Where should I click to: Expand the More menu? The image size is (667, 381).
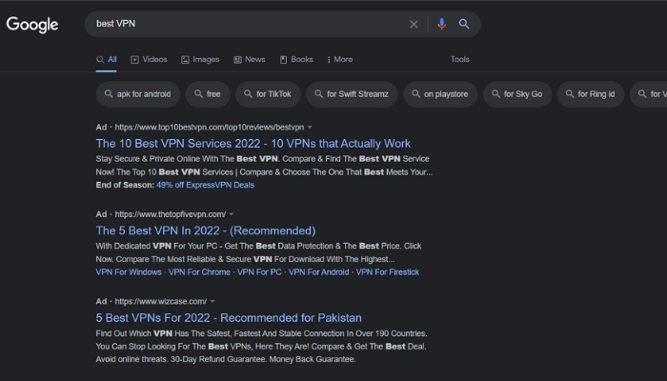coord(340,59)
